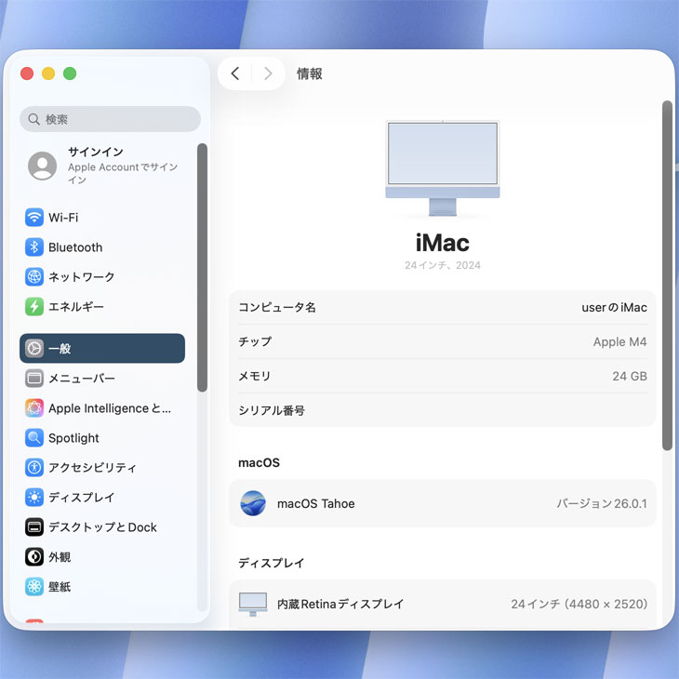Open デスクトップとDock icon
The height and width of the screenshot is (679, 679).
34,527
